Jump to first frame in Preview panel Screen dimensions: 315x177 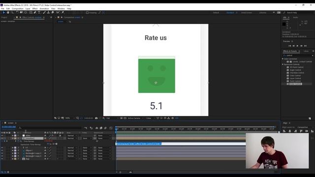pos(289,46)
